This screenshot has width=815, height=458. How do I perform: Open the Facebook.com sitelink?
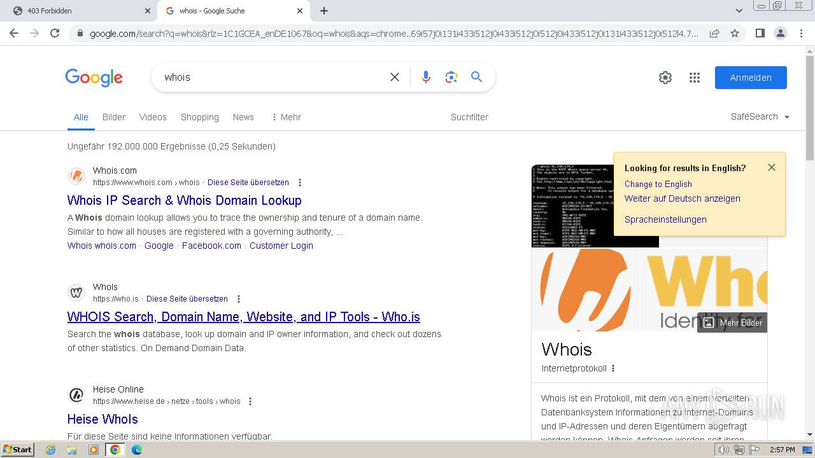tap(211, 246)
